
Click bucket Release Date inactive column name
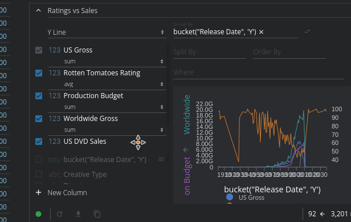coord(105,160)
